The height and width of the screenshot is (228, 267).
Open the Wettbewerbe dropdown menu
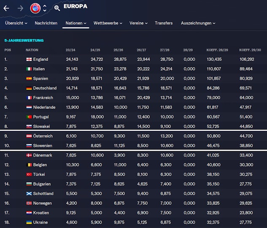108,23
